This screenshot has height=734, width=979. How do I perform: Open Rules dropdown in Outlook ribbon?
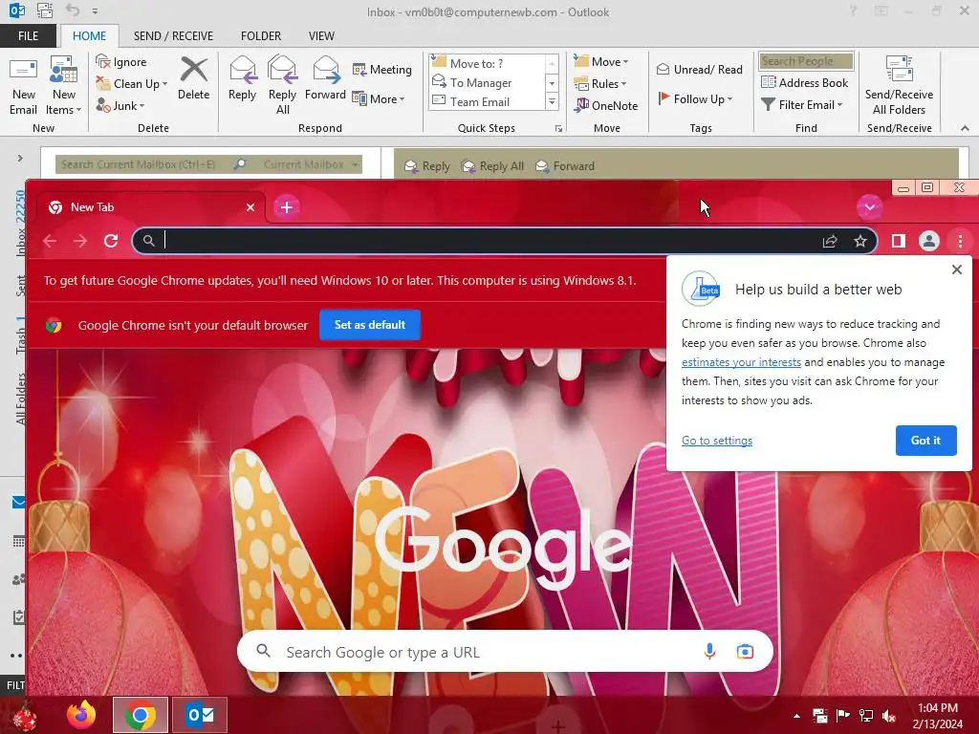(x=600, y=83)
